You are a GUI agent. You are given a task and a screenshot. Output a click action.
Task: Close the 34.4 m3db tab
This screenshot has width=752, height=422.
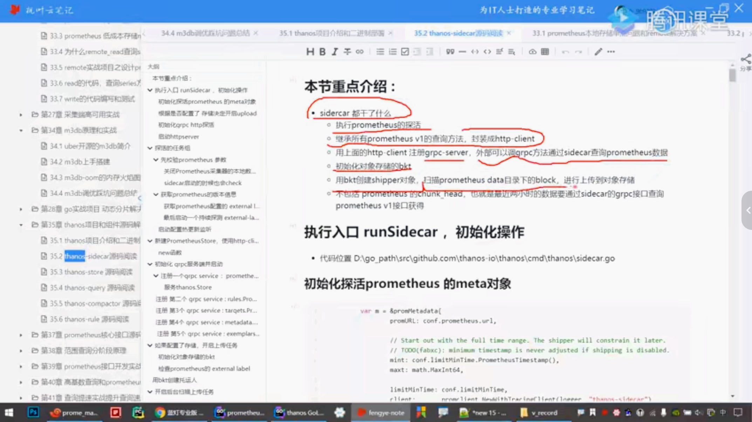click(256, 33)
